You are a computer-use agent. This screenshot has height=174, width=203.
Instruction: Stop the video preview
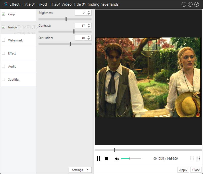pyautogui.click(x=107, y=159)
